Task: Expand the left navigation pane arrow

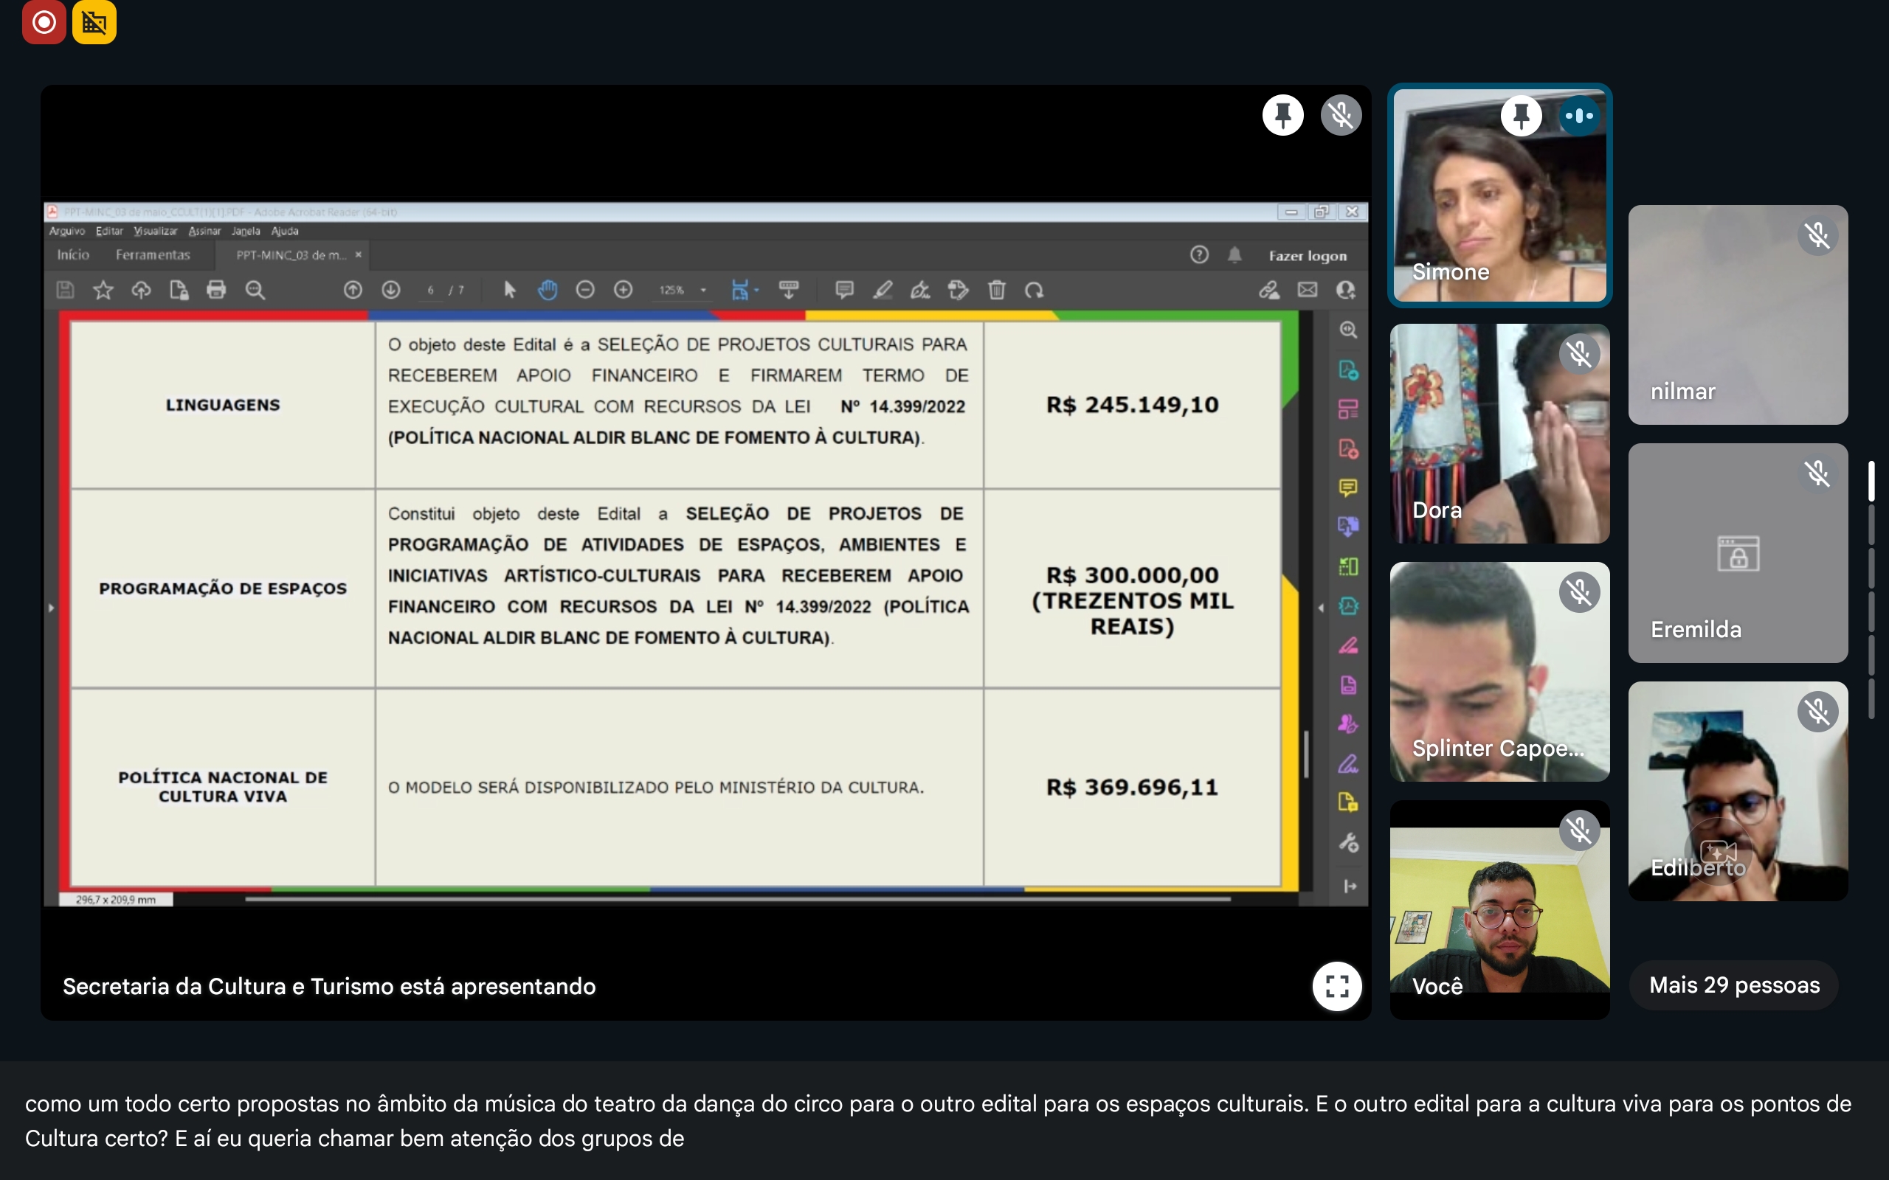Action: point(52,607)
